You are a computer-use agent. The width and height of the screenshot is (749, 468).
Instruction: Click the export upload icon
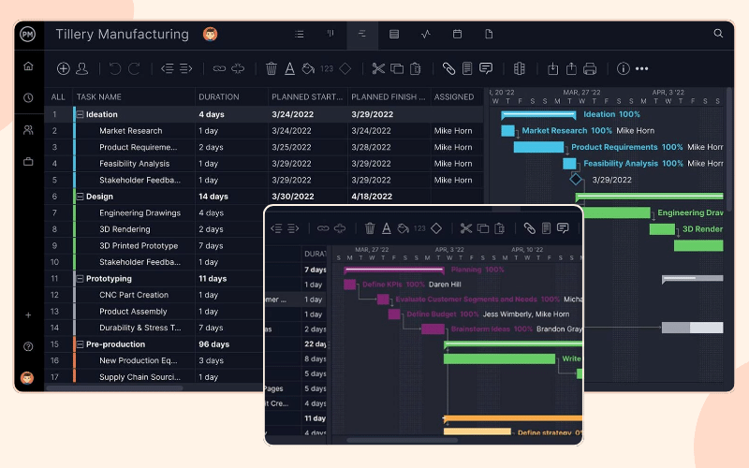[571, 68]
